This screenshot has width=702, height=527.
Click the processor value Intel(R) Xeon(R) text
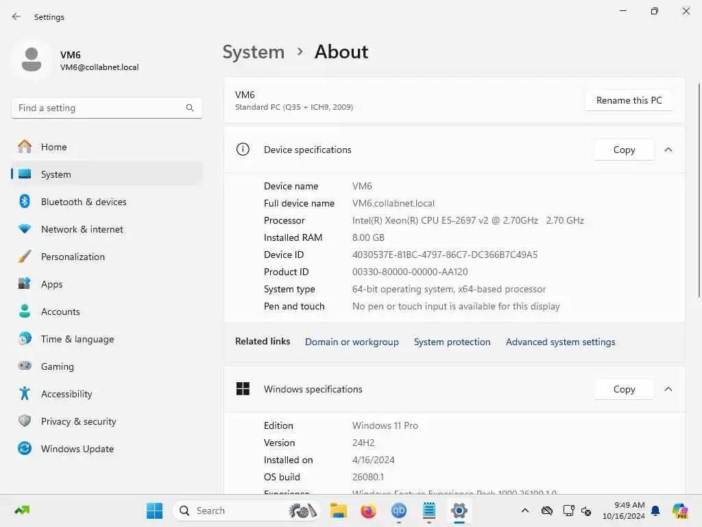point(468,220)
